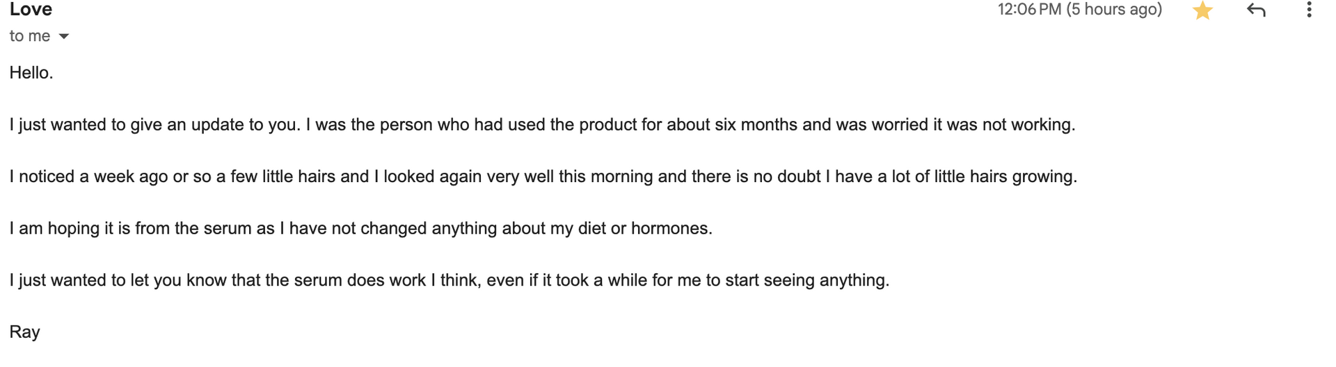Click the line starting "I just wanted to give"

point(542,125)
